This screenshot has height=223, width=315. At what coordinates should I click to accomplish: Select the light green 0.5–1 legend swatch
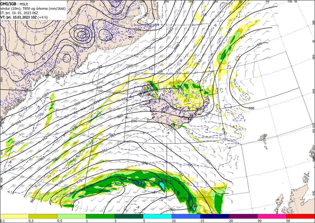point(72,216)
